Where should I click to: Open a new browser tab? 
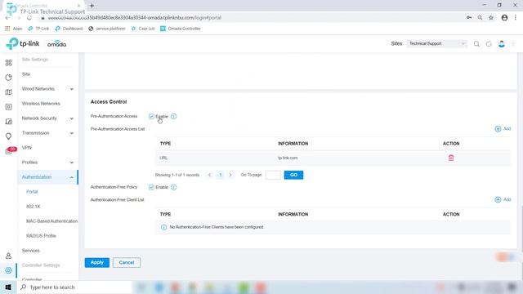click(x=92, y=6)
